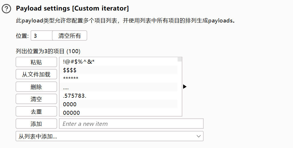Click the 清空所有 button
Image resolution: width=293 pixels, height=148 pixels.
pos(70,36)
